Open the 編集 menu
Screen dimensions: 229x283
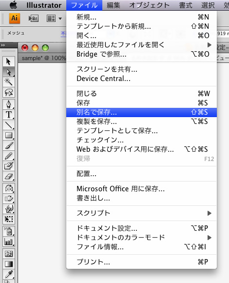pyautogui.click(x=114, y=5)
